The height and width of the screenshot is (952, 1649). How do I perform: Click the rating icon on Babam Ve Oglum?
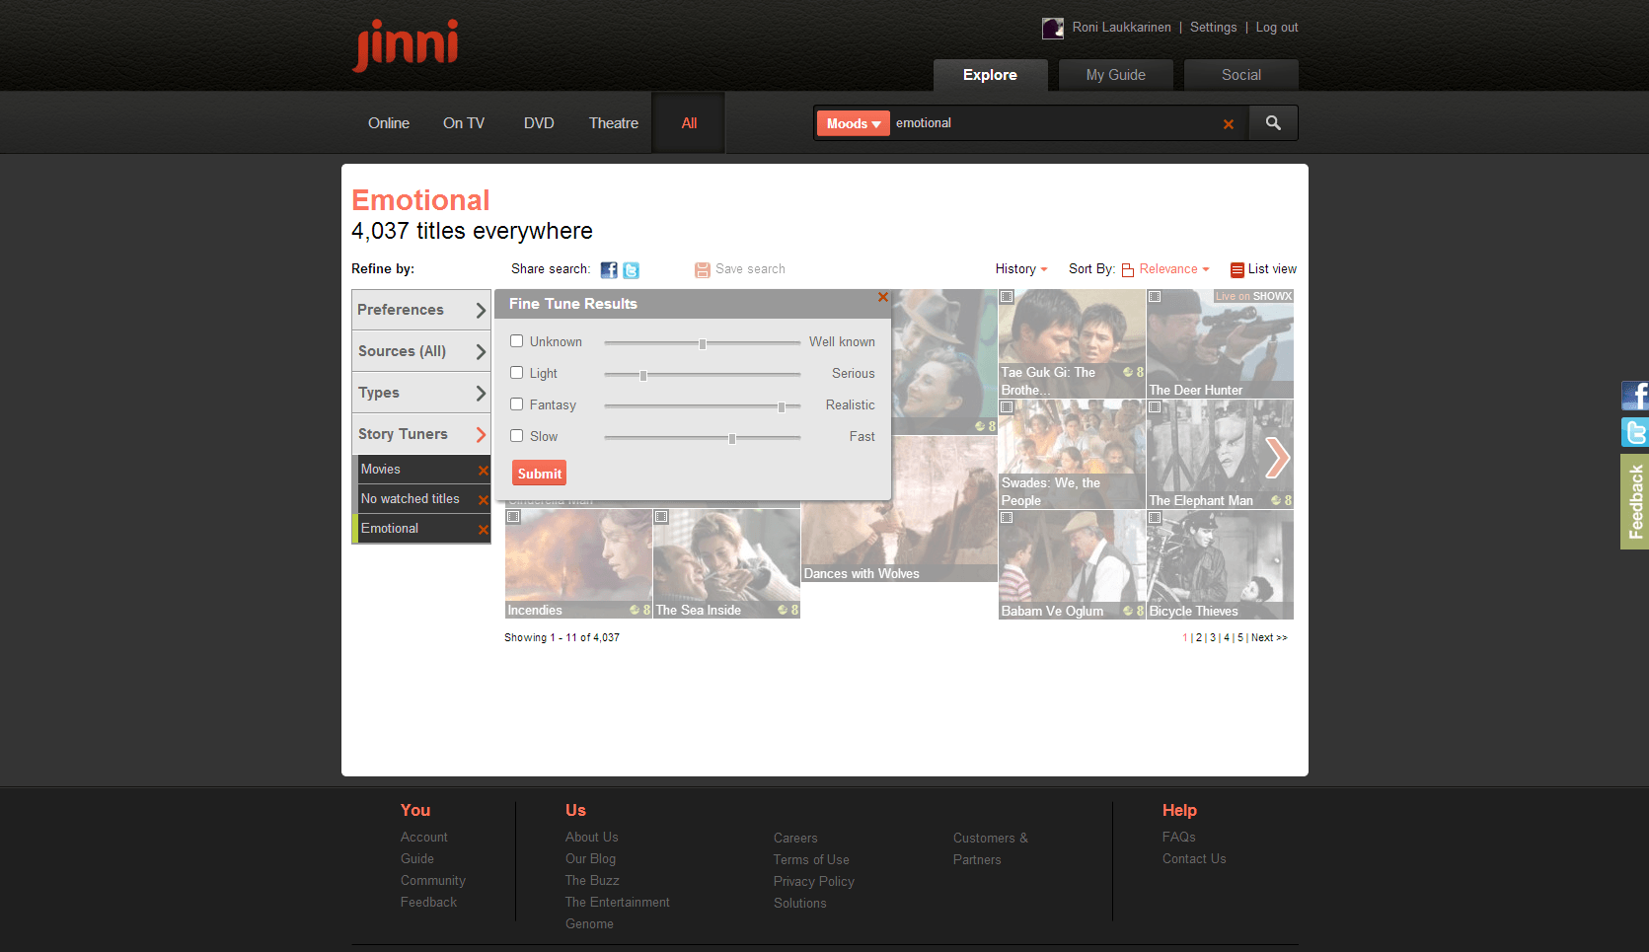tap(1128, 611)
